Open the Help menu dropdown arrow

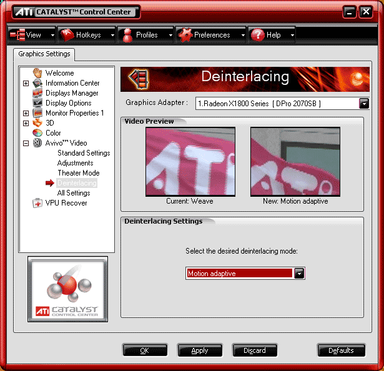click(292, 35)
